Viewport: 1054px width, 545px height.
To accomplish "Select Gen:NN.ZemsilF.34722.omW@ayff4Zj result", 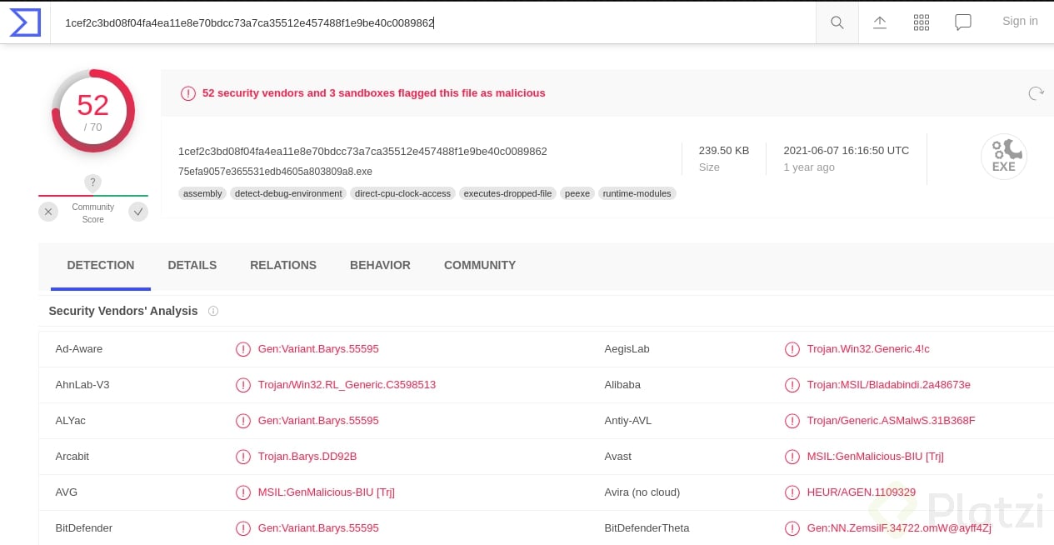I will (900, 528).
